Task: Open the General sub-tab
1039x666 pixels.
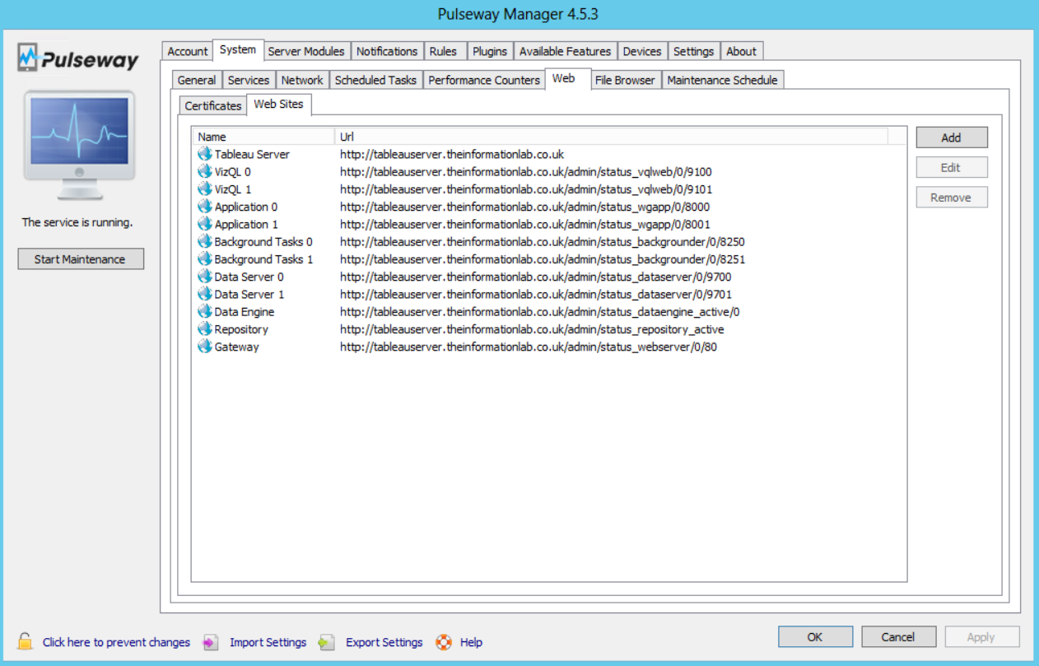Action: [x=197, y=80]
